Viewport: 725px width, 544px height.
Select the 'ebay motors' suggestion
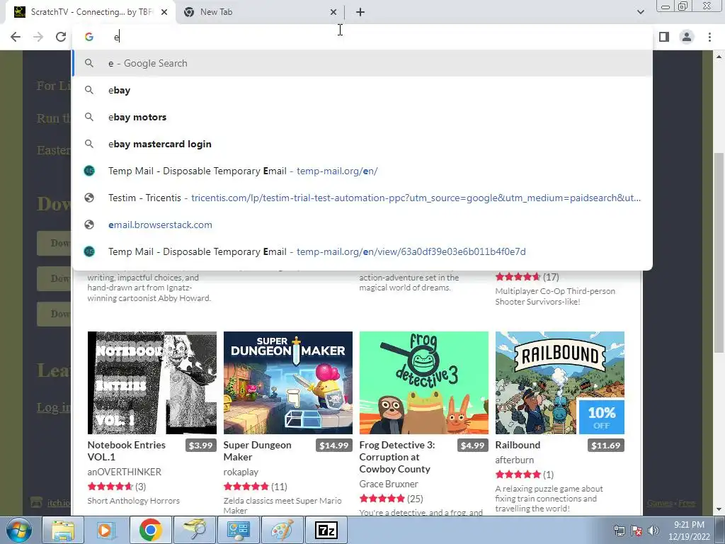pyautogui.click(x=362, y=117)
